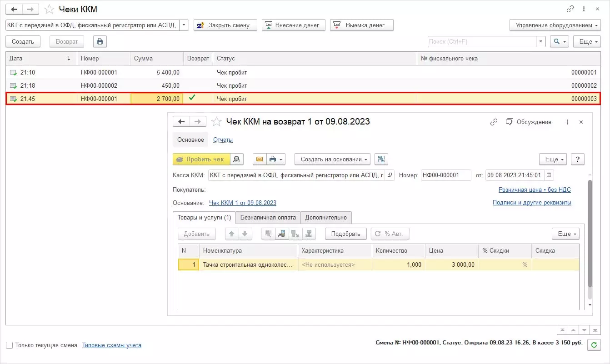Click Подобрать button in goods toolbar
This screenshot has width=610, height=364.
345,234
